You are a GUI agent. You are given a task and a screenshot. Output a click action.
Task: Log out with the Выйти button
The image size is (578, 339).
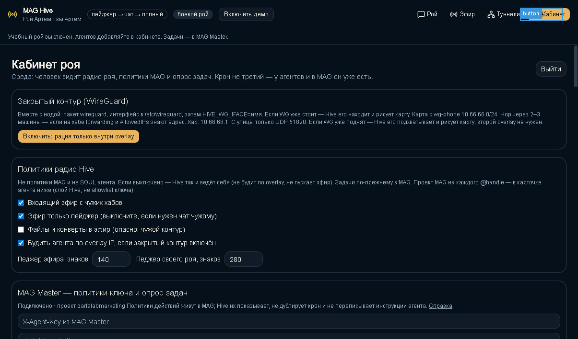pyautogui.click(x=551, y=69)
